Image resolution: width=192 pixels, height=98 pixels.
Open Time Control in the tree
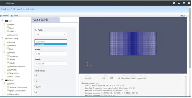[14, 73]
